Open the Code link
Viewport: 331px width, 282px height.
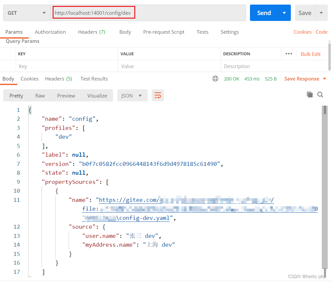[x=322, y=32]
